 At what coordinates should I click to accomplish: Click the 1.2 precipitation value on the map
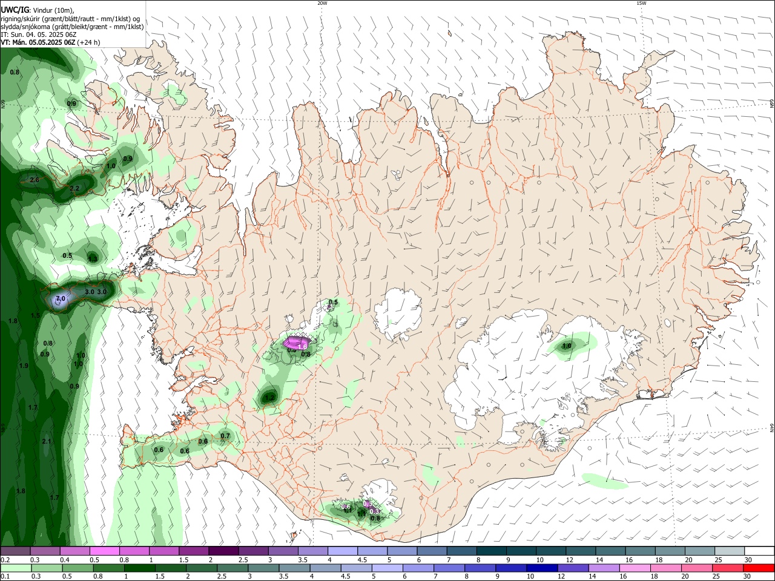[270, 398]
